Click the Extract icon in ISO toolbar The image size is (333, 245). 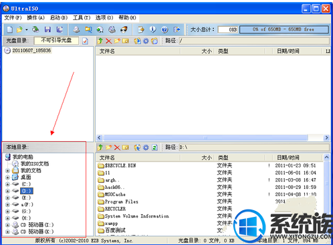[137, 41]
